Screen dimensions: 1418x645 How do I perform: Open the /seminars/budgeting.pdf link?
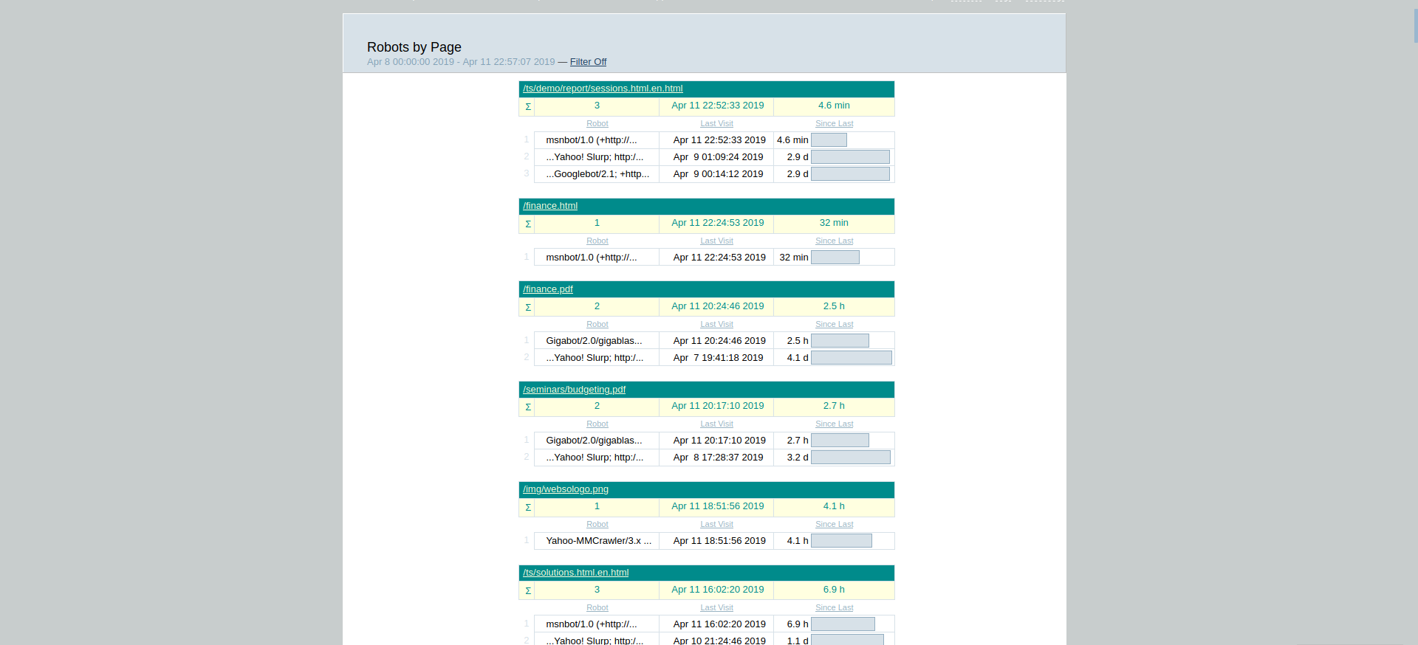(574, 390)
